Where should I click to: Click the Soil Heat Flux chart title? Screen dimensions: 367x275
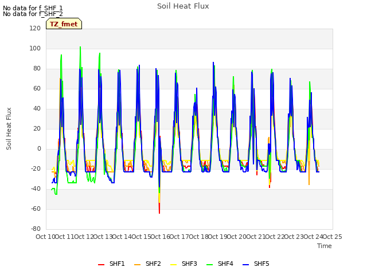click(183, 6)
